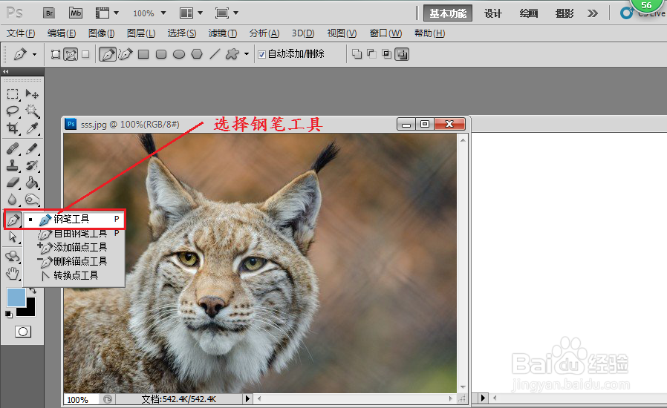Choose Custom Shape tool in options bar
This screenshot has width=667, height=408.
(232, 54)
